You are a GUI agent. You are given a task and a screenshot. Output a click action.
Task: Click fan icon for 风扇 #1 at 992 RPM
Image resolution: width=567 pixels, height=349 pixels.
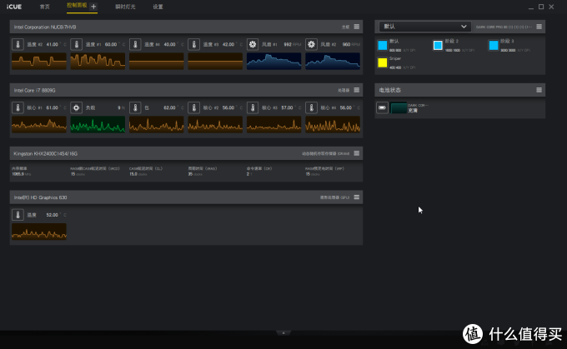click(x=253, y=44)
